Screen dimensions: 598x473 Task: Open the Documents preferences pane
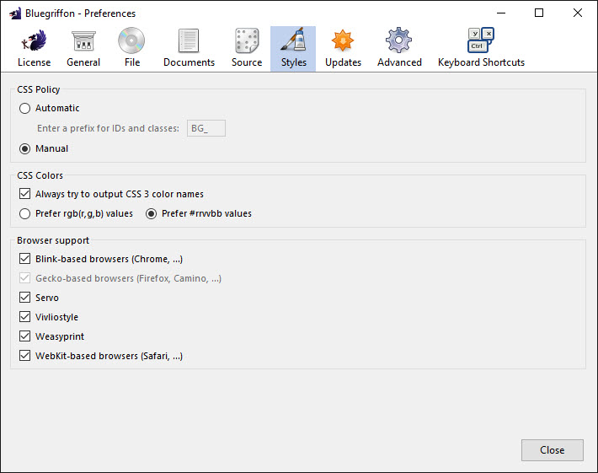(x=189, y=49)
